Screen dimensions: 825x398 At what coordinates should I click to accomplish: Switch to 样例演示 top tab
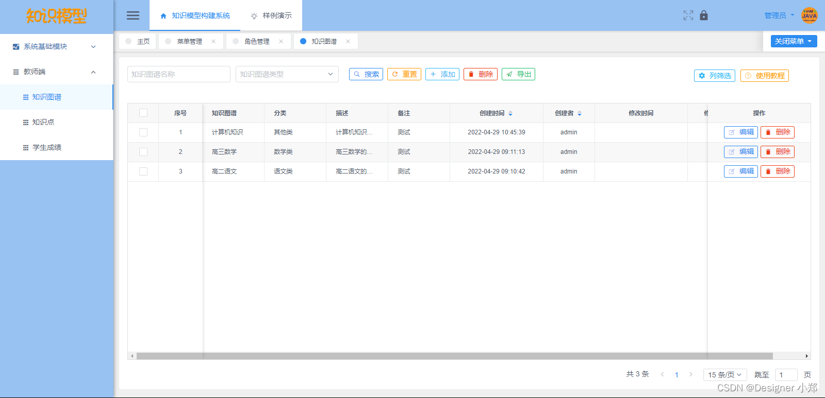coord(271,15)
